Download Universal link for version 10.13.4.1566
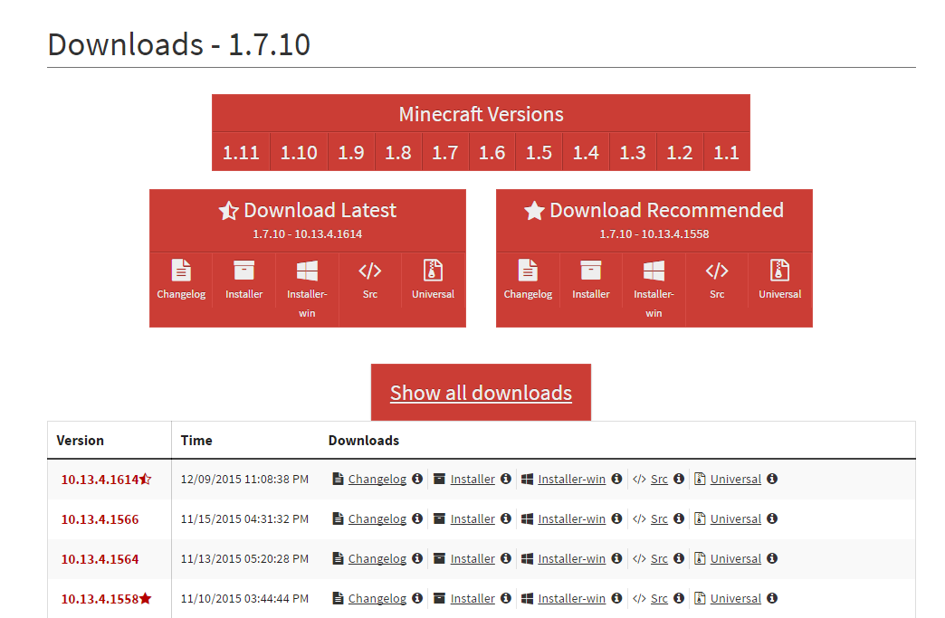The image size is (945, 618). point(736,518)
